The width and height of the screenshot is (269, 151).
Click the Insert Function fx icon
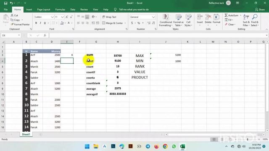click(45, 35)
